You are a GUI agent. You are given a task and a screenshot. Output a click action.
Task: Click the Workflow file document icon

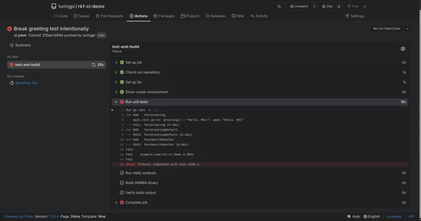tap(12, 83)
